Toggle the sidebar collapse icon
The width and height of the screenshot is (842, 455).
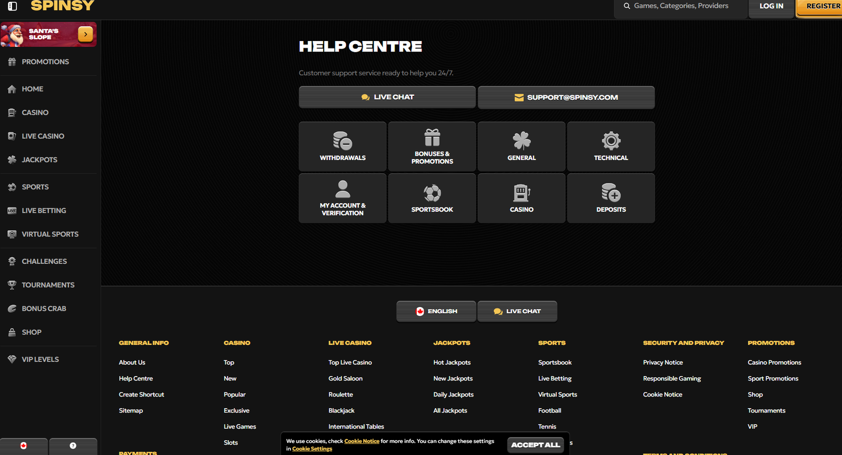tap(12, 6)
